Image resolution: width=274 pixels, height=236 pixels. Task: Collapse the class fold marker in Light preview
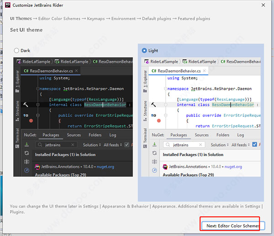pyautogui.click(x=166, y=105)
